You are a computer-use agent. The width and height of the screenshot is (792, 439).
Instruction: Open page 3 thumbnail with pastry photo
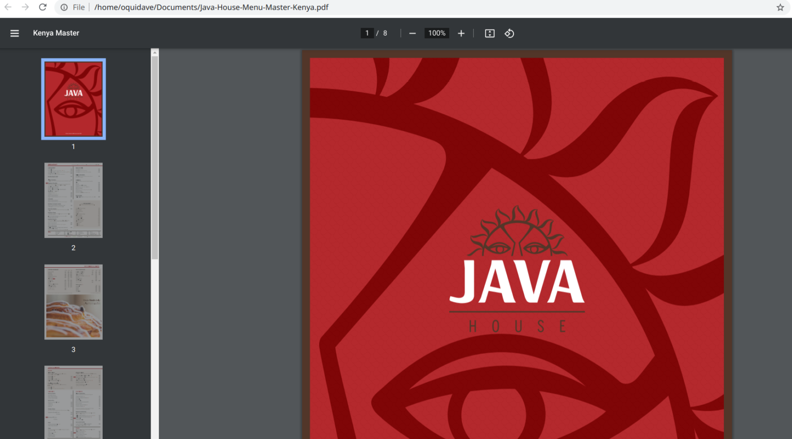click(74, 302)
